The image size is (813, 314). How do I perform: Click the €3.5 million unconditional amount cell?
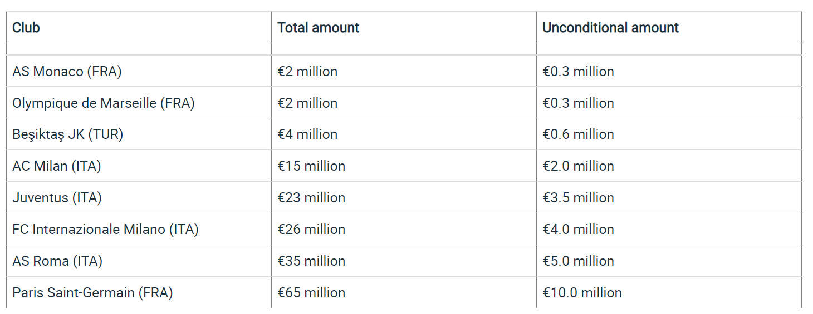click(669, 197)
